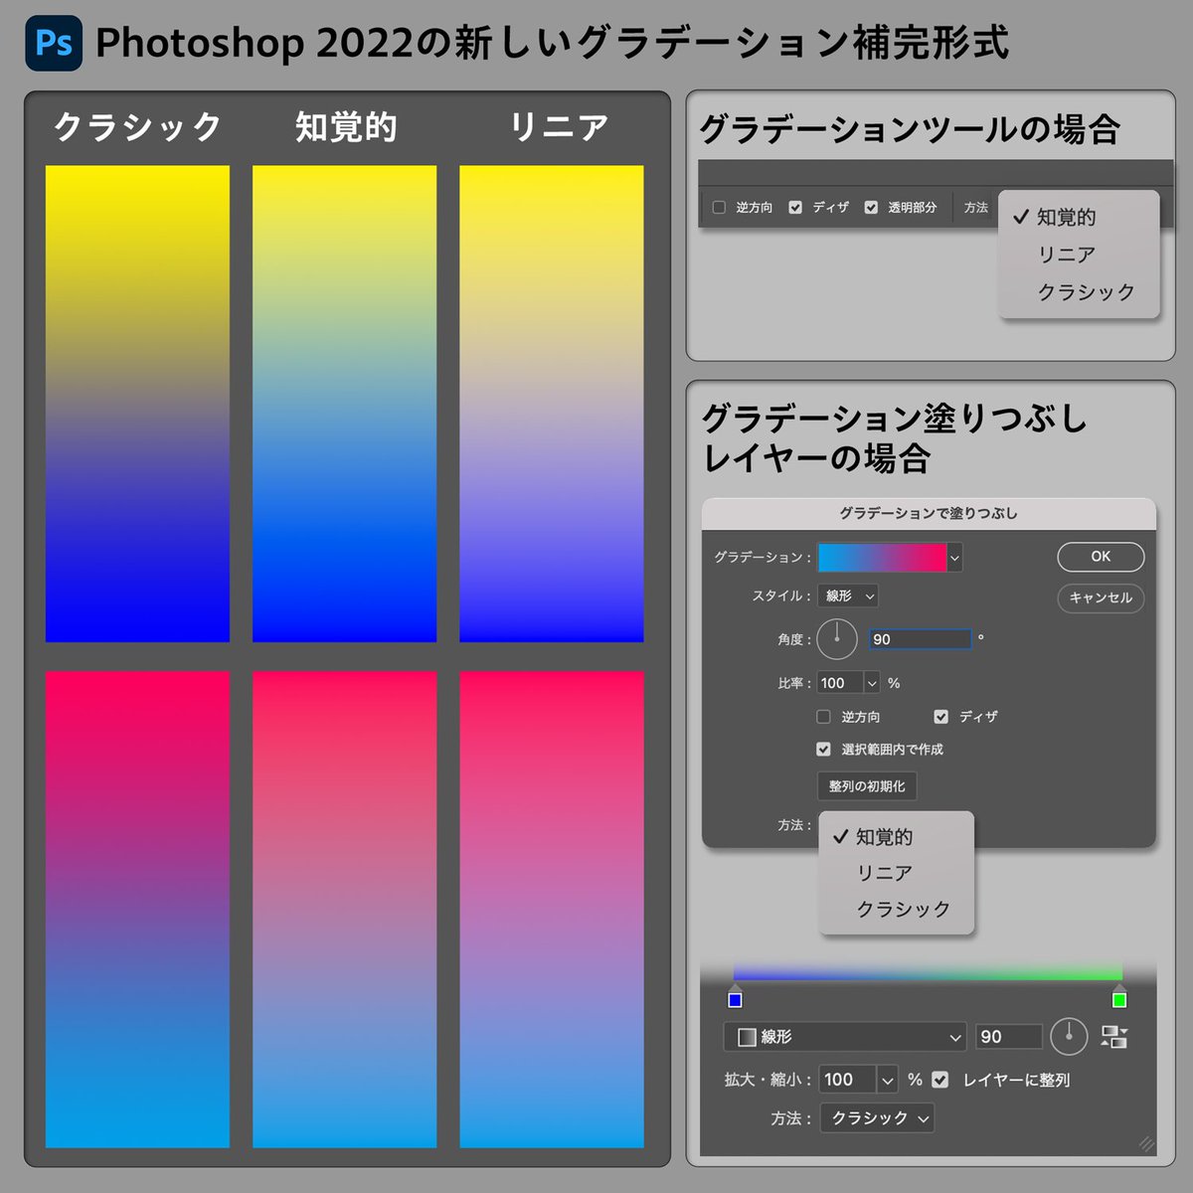Image resolution: width=1193 pixels, height=1193 pixels.
Task: Click the 比率 input field showing 100
Action: coord(840,683)
